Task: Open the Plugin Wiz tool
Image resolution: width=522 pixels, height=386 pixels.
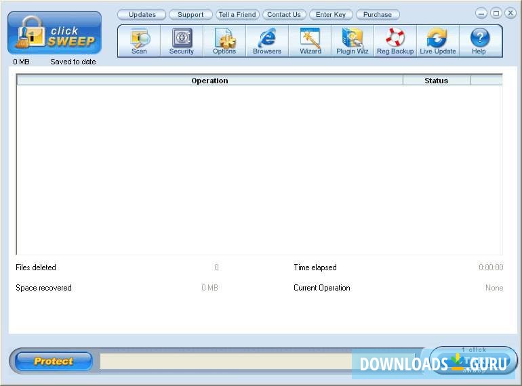Action: click(353, 41)
